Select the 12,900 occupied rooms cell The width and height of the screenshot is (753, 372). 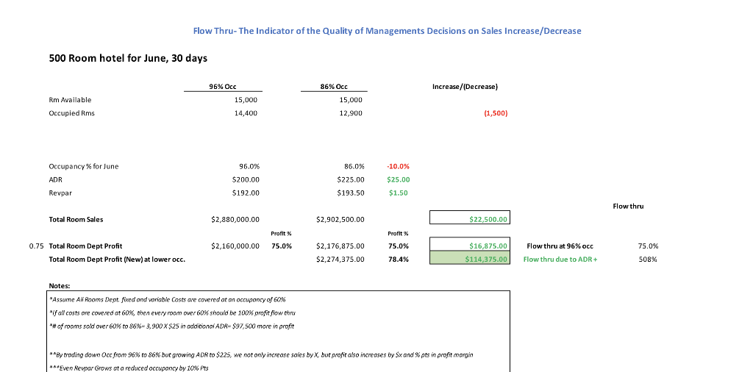(x=350, y=113)
